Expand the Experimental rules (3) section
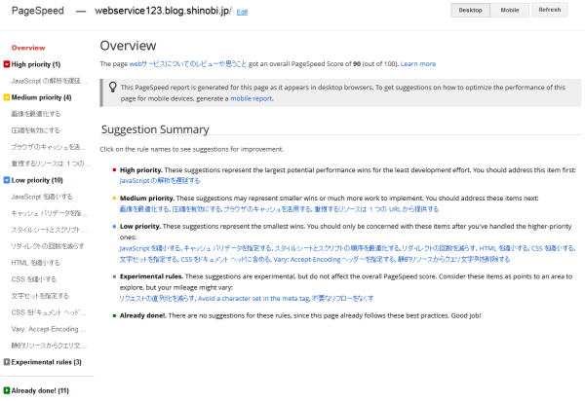The image size is (585, 401). (46, 362)
